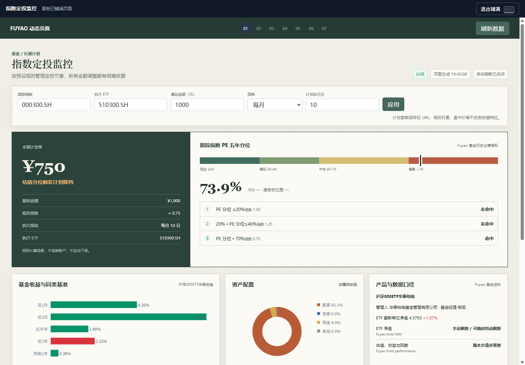Click the 同类1年 0.39% benchmark bar
525x365 pixels.
point(55,353)
